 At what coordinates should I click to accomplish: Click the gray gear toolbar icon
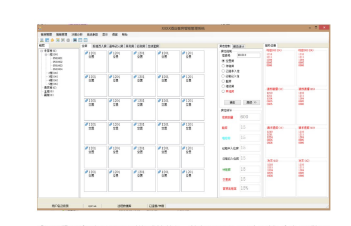[68, 40]
